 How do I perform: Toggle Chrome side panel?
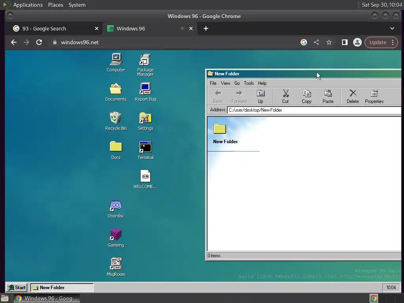345,42
